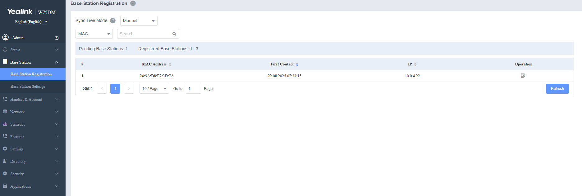This screenshot has height=196, width=582.
Task: Expand the Network menu chevron
Action: click(x=57, y=112)
